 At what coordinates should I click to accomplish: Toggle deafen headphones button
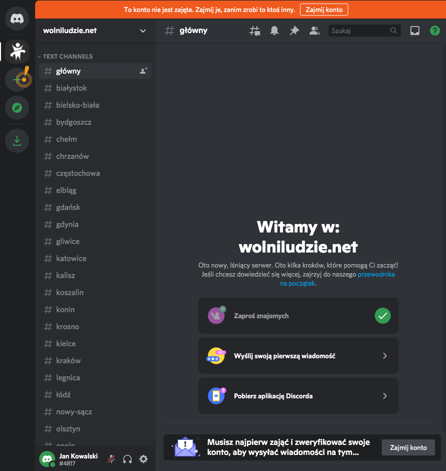click(x=127, y=459)
